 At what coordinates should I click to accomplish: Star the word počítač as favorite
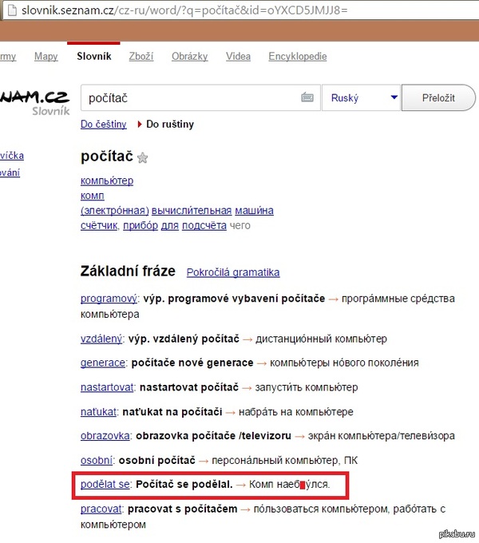(143, 158)
